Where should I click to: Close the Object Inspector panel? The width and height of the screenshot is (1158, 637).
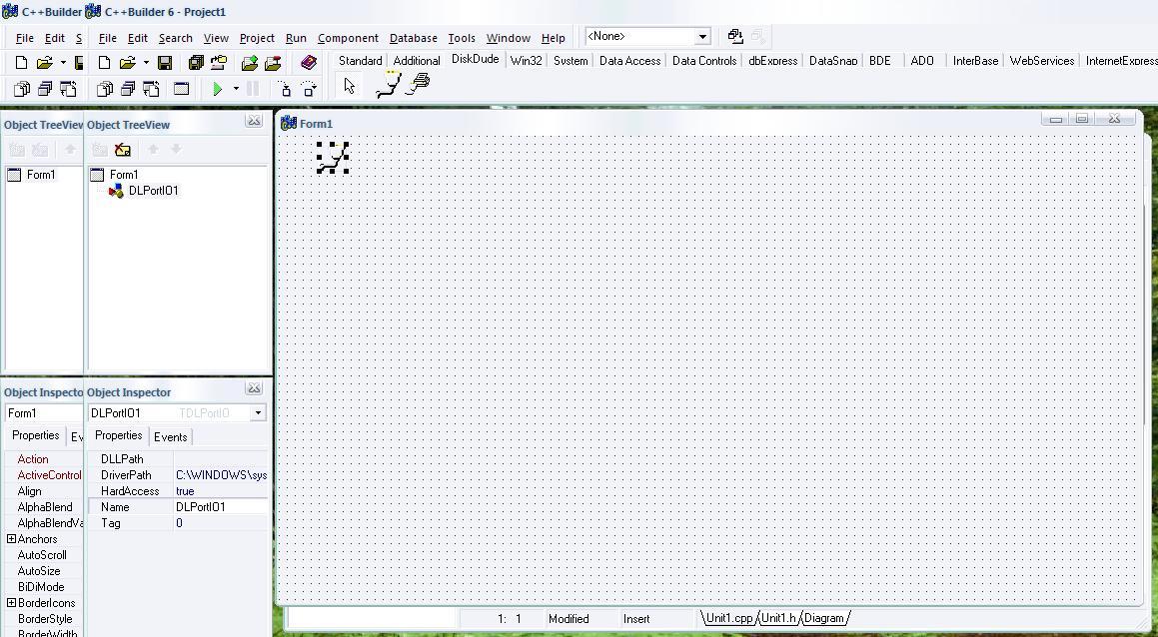[x=254, y=388]
